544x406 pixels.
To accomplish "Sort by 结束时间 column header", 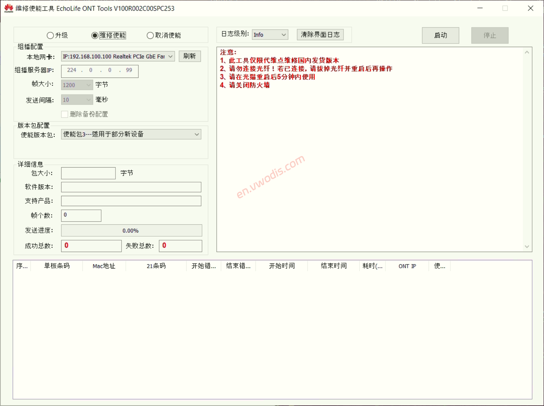I will (x=334, y=266).
